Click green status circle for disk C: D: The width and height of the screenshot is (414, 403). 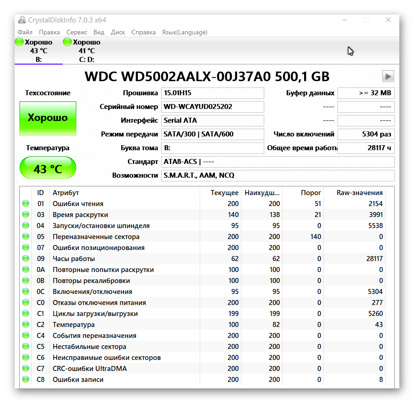(x=67, y=42)
